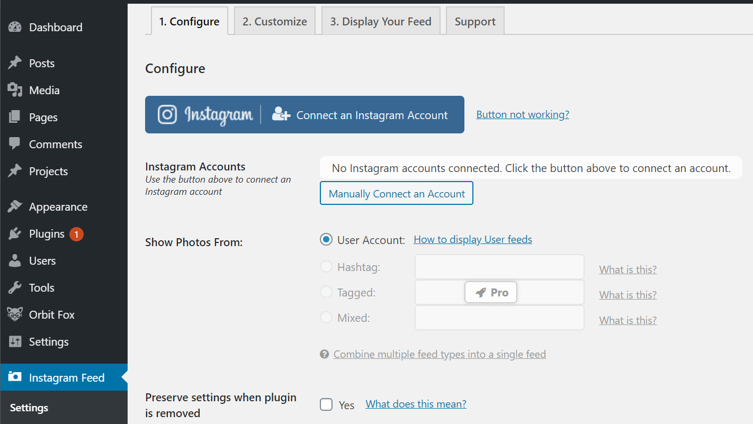753x424 pixels.
Task: Go to the Support tab
Action: click(475, 22)
